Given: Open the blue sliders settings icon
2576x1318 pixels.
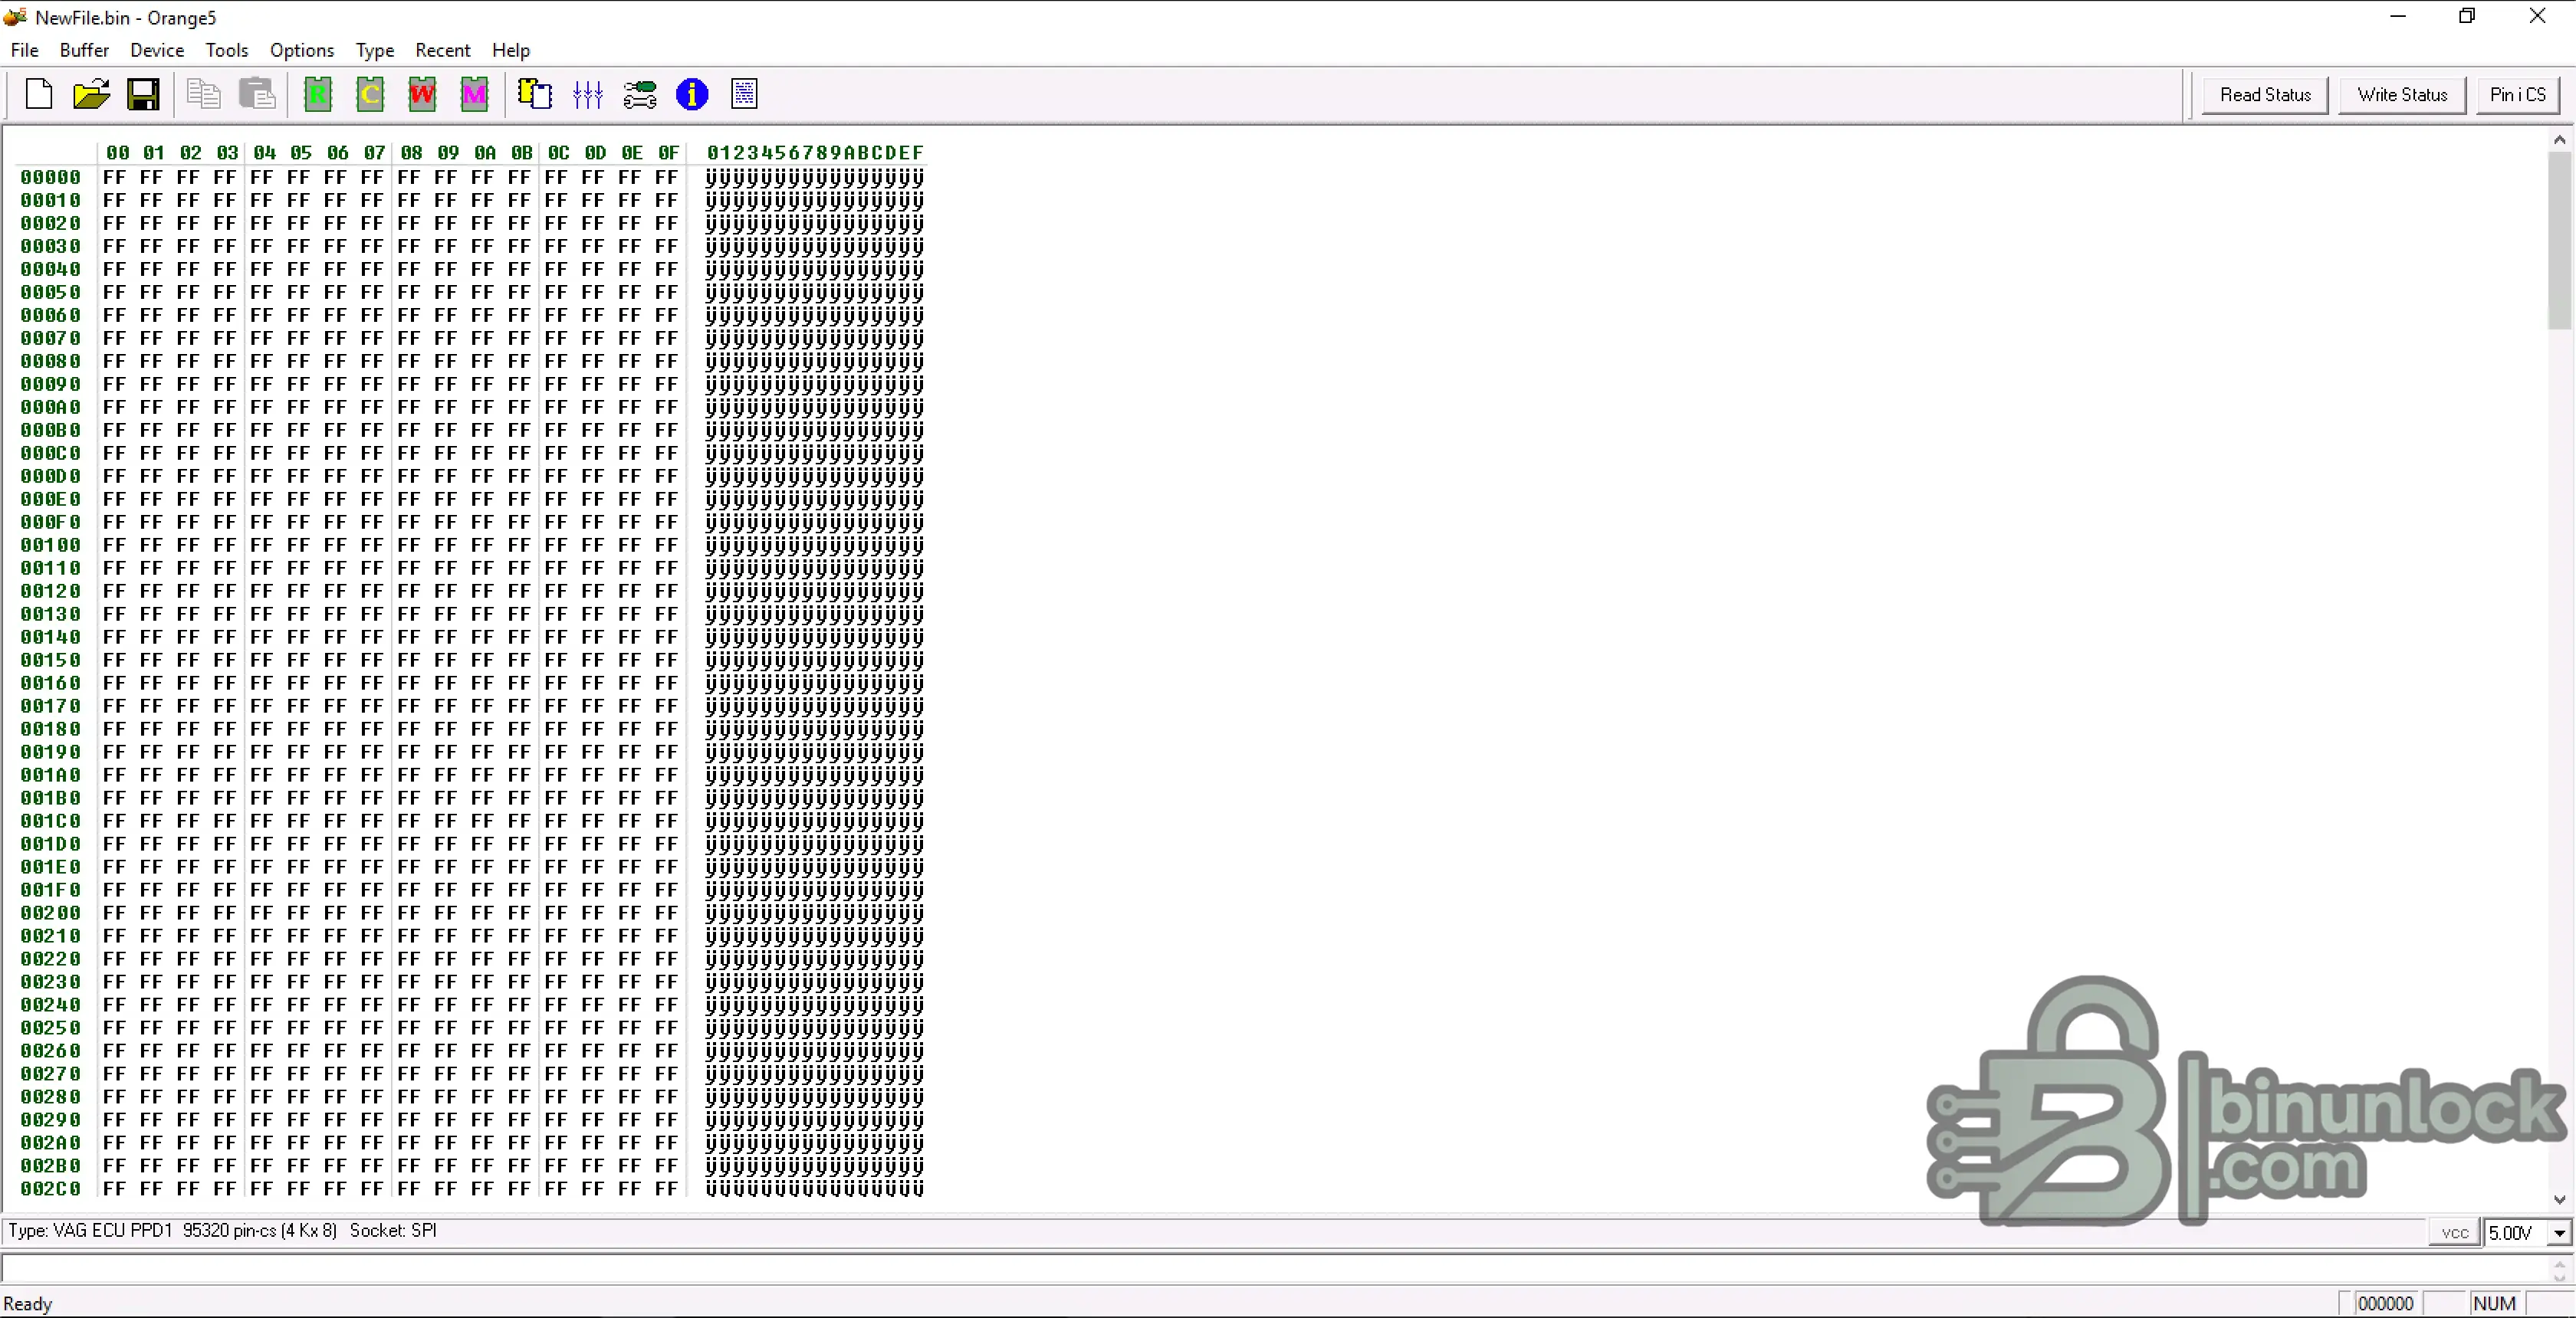Looking at the screenshot, I should point(588,94).
